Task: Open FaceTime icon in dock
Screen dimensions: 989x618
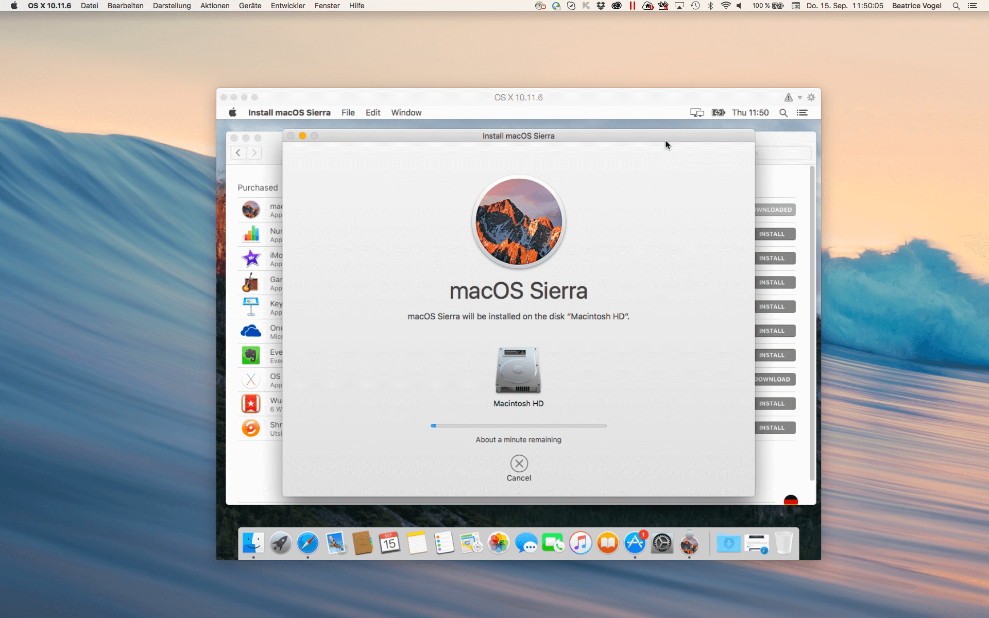Action: 553,543
